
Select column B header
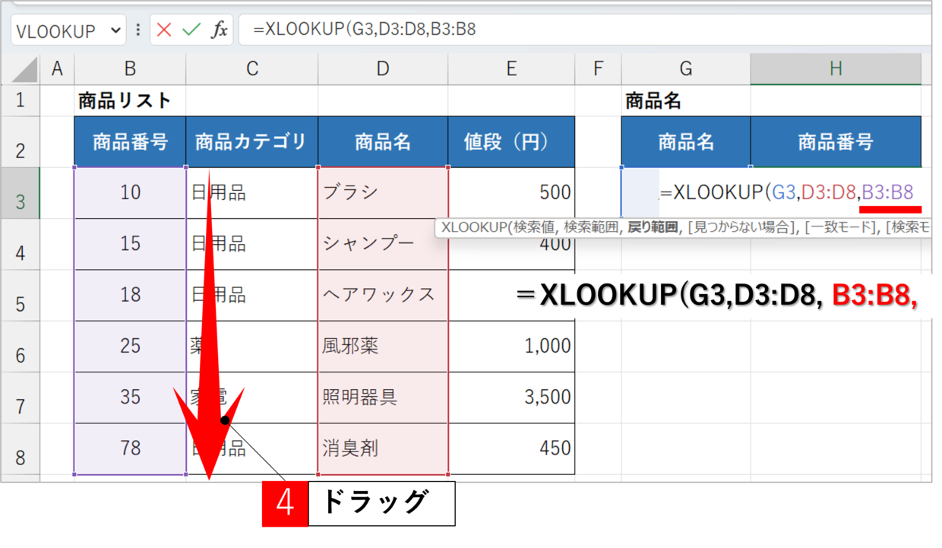[130, 69]
